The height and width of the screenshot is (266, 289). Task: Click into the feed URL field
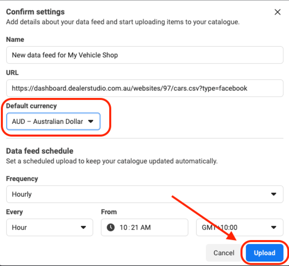coord(145,88)
